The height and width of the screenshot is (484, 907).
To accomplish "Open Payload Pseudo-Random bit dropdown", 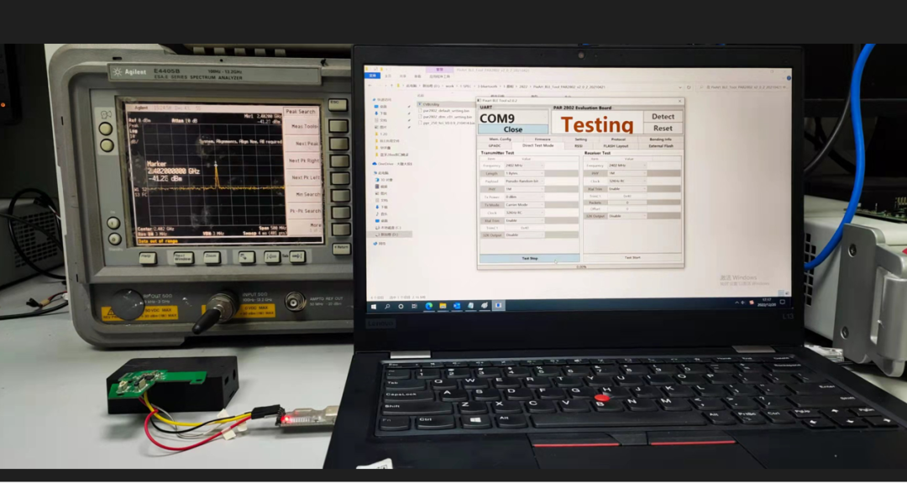I will (525, 181).
